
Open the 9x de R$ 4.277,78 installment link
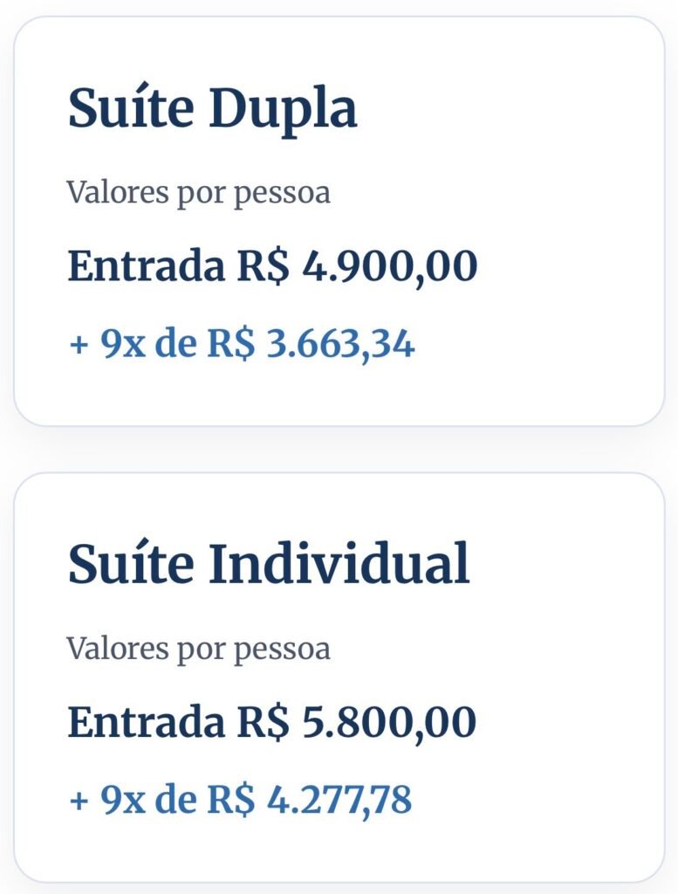coord(240,801)
